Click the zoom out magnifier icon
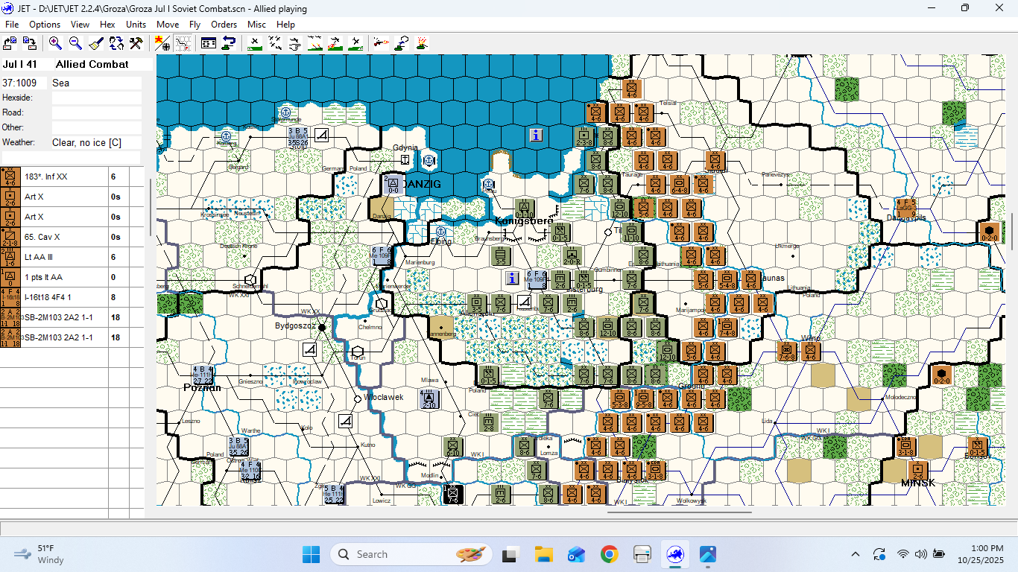Viewport: 1018px width, 572px height. pos(75,43)
